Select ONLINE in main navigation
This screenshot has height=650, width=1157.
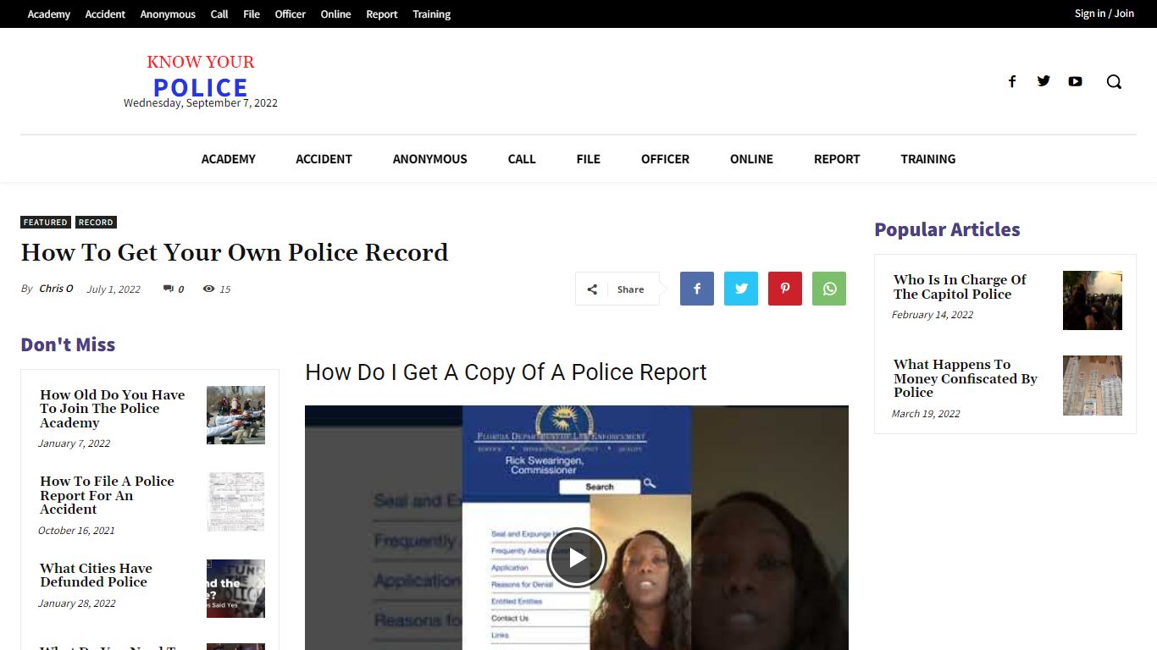pos(751,159)
